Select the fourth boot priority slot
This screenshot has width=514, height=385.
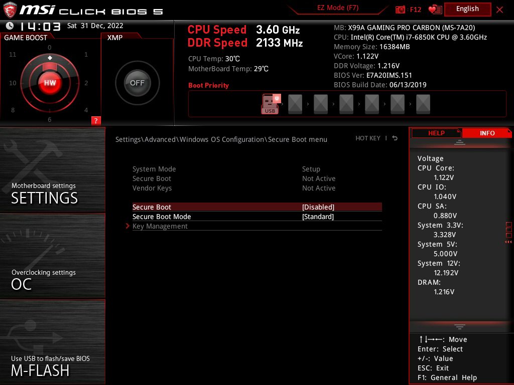click(x=346, y=104)
